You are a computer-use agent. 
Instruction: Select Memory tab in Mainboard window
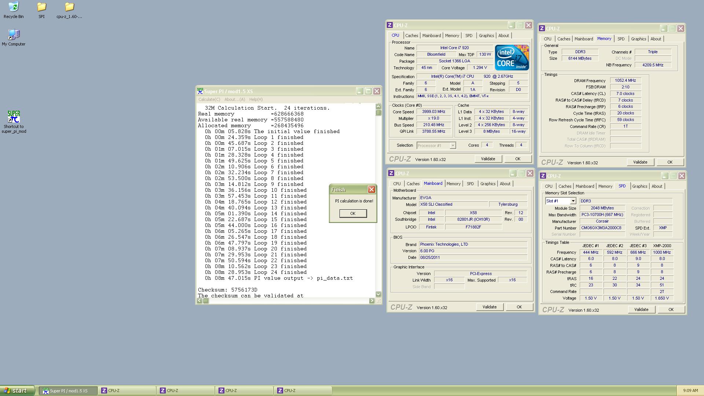point(454,184)
